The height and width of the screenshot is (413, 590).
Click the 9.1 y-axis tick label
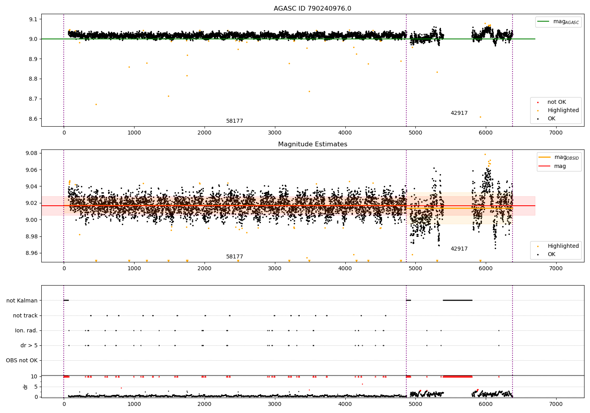(x=33, y=19)
